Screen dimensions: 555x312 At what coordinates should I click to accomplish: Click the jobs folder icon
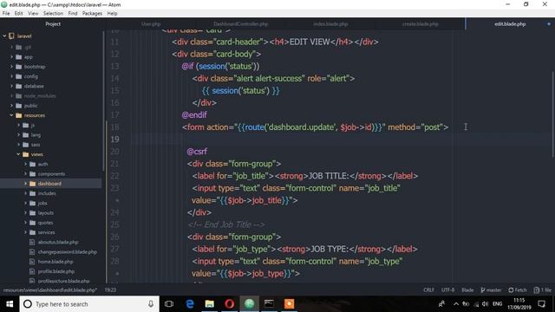[33, 203]
